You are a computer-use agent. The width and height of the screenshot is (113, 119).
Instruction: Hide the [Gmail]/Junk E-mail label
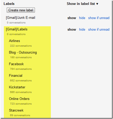point(82,18)
